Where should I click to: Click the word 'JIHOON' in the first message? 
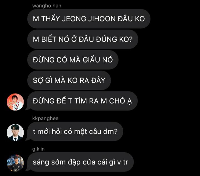[x=102, y=19]
